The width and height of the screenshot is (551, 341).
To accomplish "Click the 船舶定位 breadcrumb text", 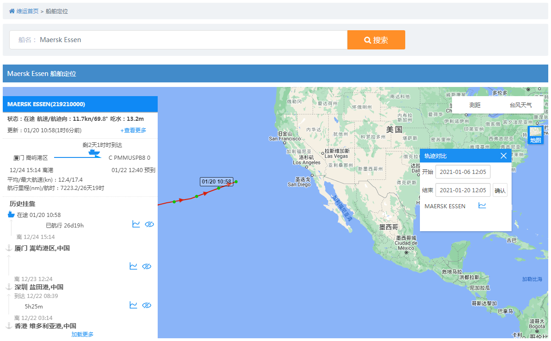I will click(x=57, y=11).
